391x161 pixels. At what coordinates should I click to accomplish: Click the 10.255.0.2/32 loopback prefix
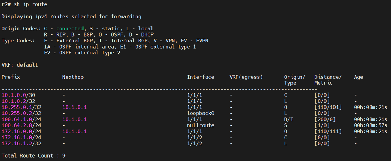click(21, 113)
